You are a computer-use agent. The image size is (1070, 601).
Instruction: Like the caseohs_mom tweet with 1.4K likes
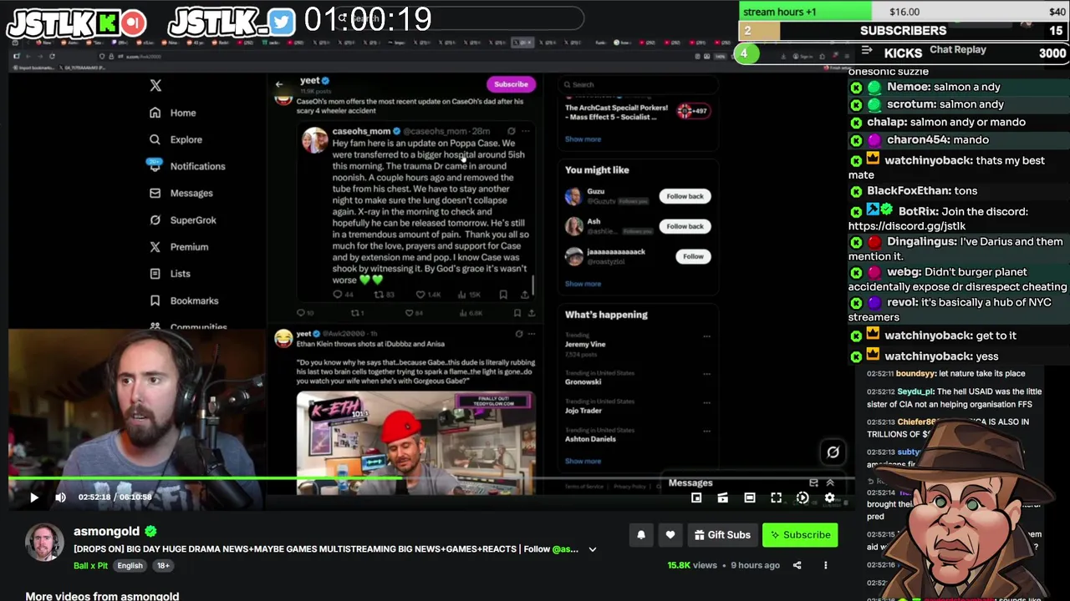[420, 295]
